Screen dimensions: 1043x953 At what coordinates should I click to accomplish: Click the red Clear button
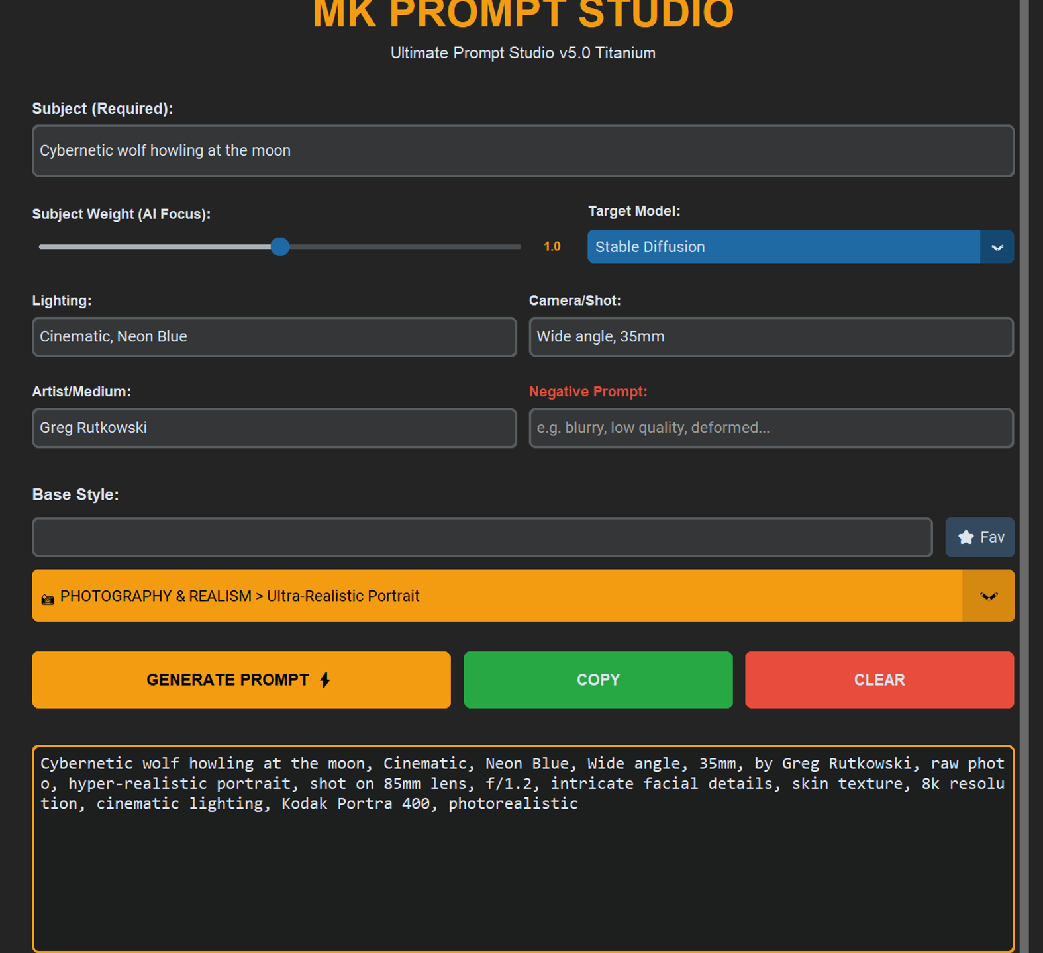(879, 680)
